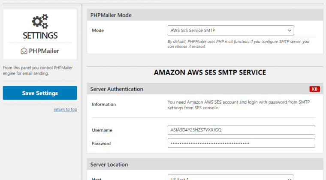Viewport: 326px width, 180px height.
Task: Expand the Host dropdown US East
Action: (x=231, y=177)
